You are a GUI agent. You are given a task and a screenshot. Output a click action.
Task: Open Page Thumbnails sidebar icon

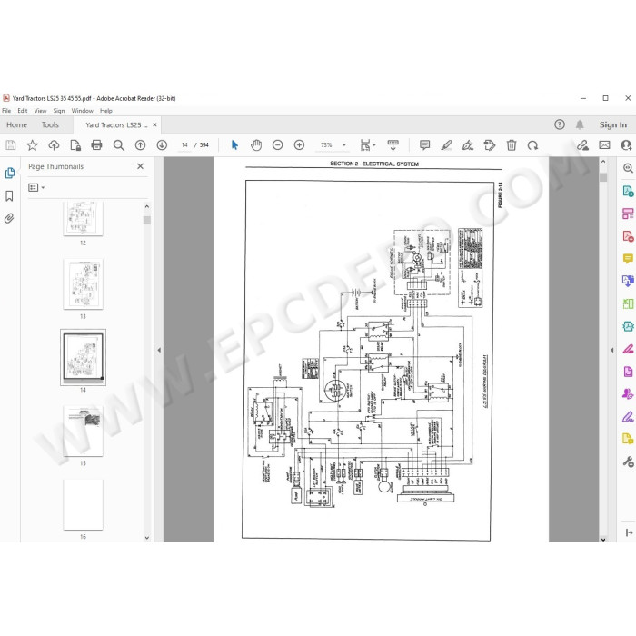10,174
